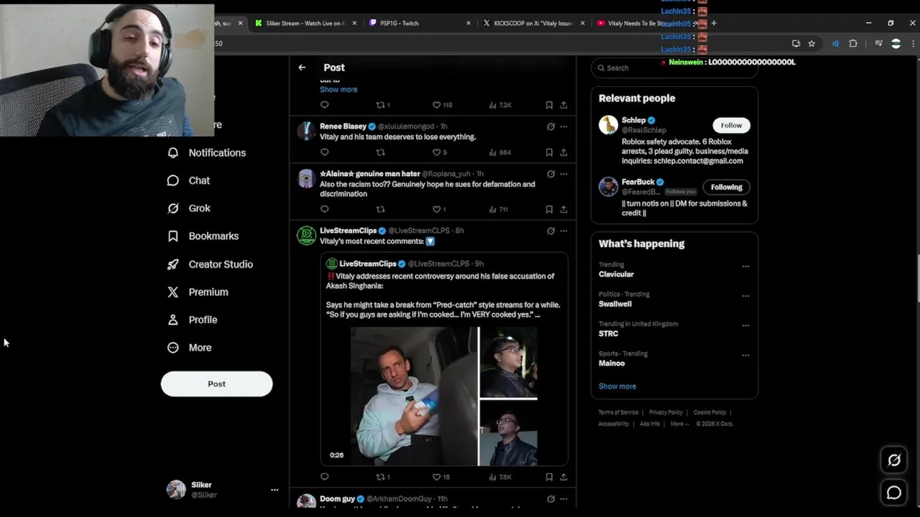
Task: Open options for STRC trend
Action: click(745, 325)
